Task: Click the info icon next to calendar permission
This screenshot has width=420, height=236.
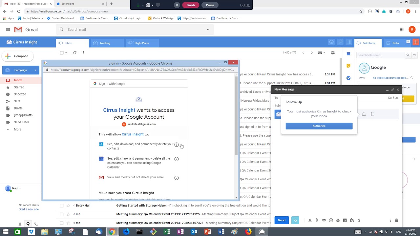Action: point(177,159)
